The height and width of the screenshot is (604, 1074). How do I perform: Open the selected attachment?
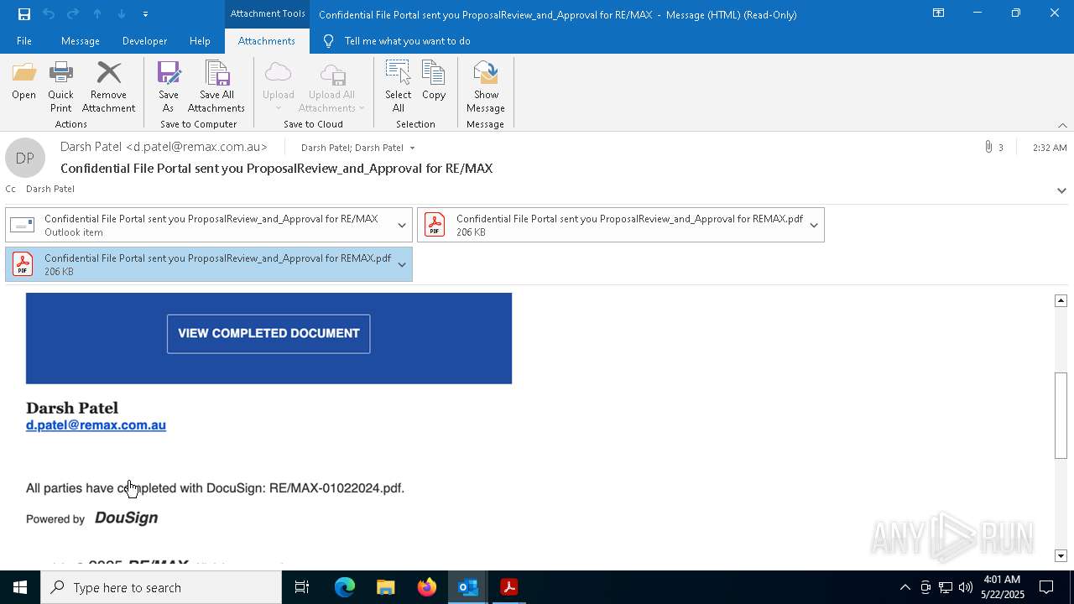tap(23, 81)
